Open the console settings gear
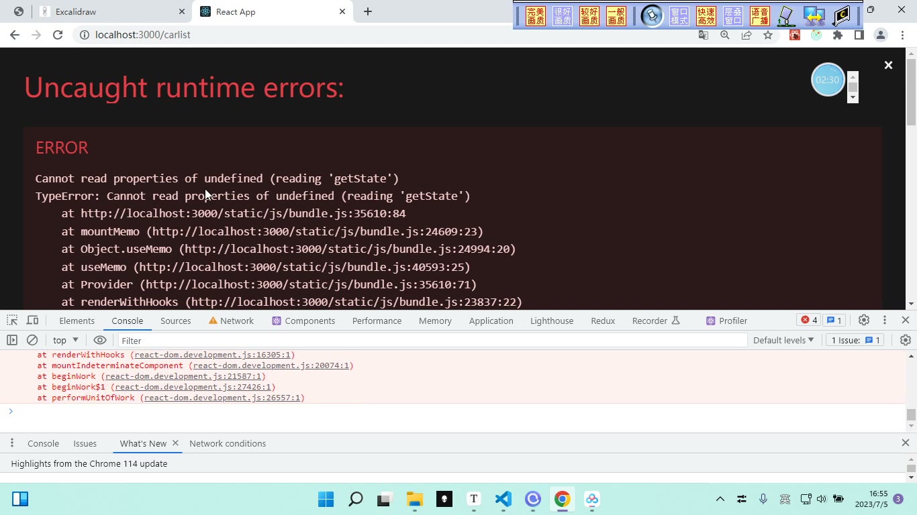 [905, 340]
